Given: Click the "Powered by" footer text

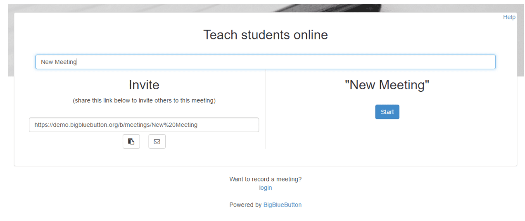Looking at the screenshot, I should (245, 205).
